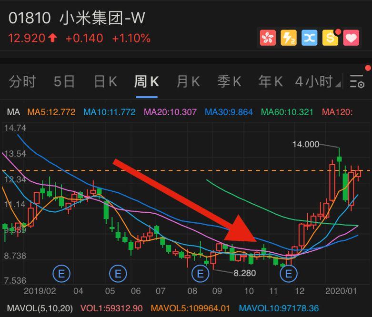
Task: Switch to the 分时 tab
Action: [22, 81]
